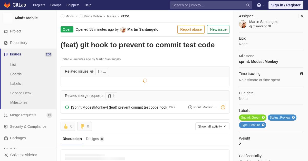Open Milestones in sidebar

pos(19,102)
